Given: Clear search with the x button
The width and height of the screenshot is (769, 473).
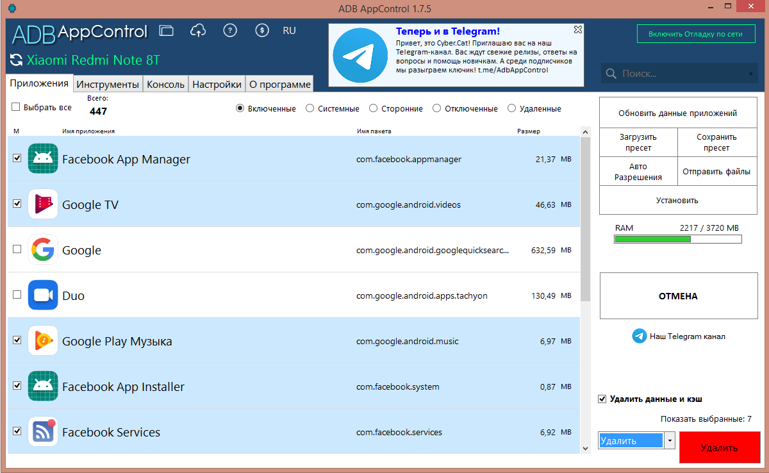Looking at the screenshot, I should coord(751,74).
